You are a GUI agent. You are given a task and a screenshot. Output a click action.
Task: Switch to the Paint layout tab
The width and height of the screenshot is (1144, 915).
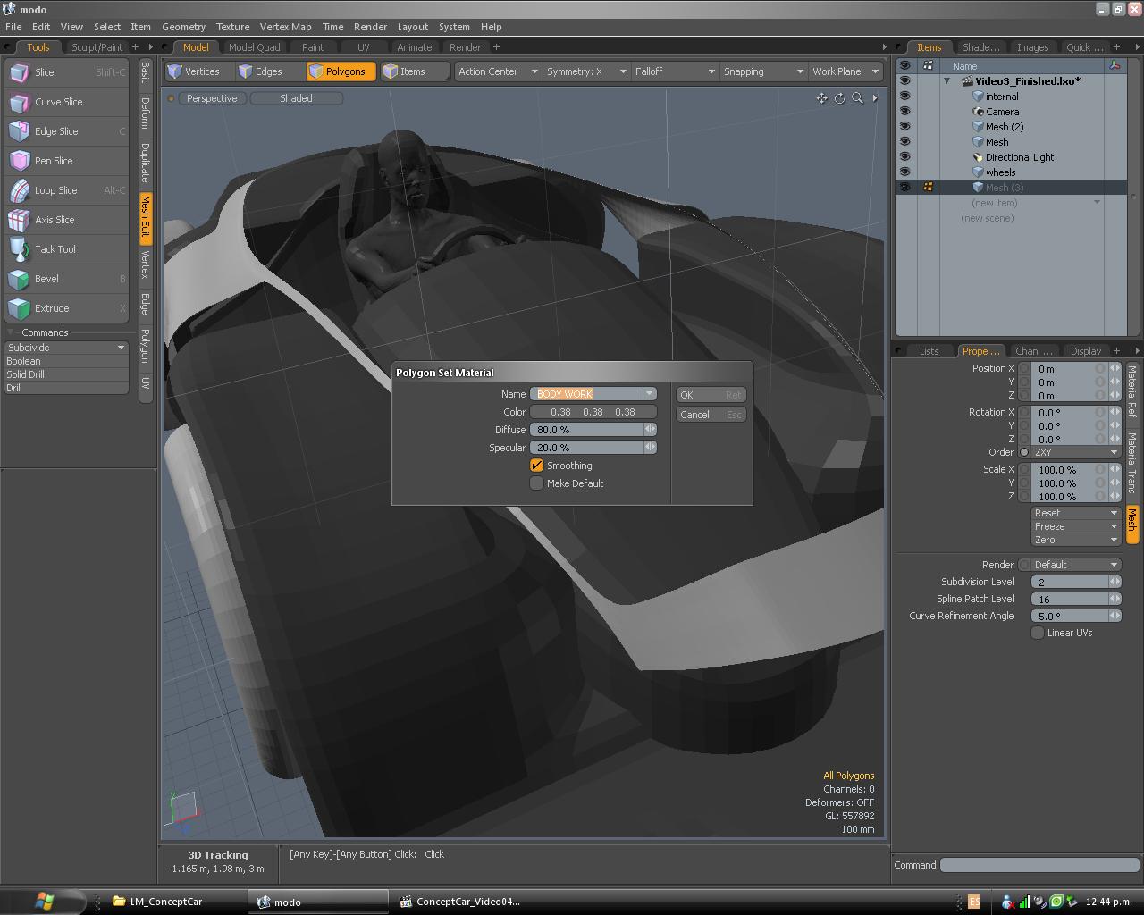[312, 47]
